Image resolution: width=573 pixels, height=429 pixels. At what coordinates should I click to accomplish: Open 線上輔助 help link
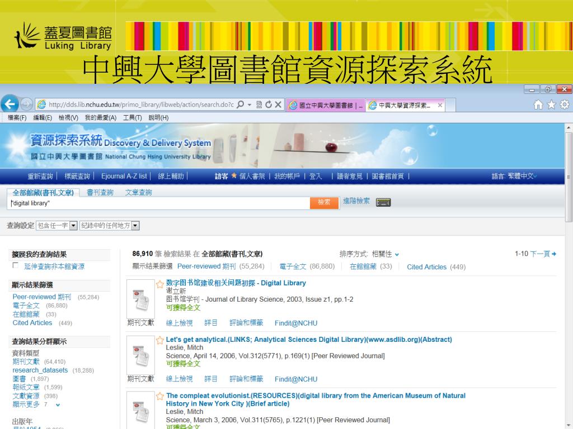point(171,176)
